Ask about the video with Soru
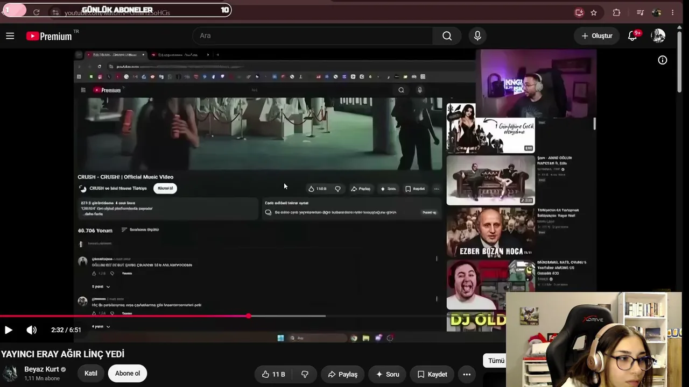Image resolution: width=689 pixels, height=387 pixels. [388, 374]
